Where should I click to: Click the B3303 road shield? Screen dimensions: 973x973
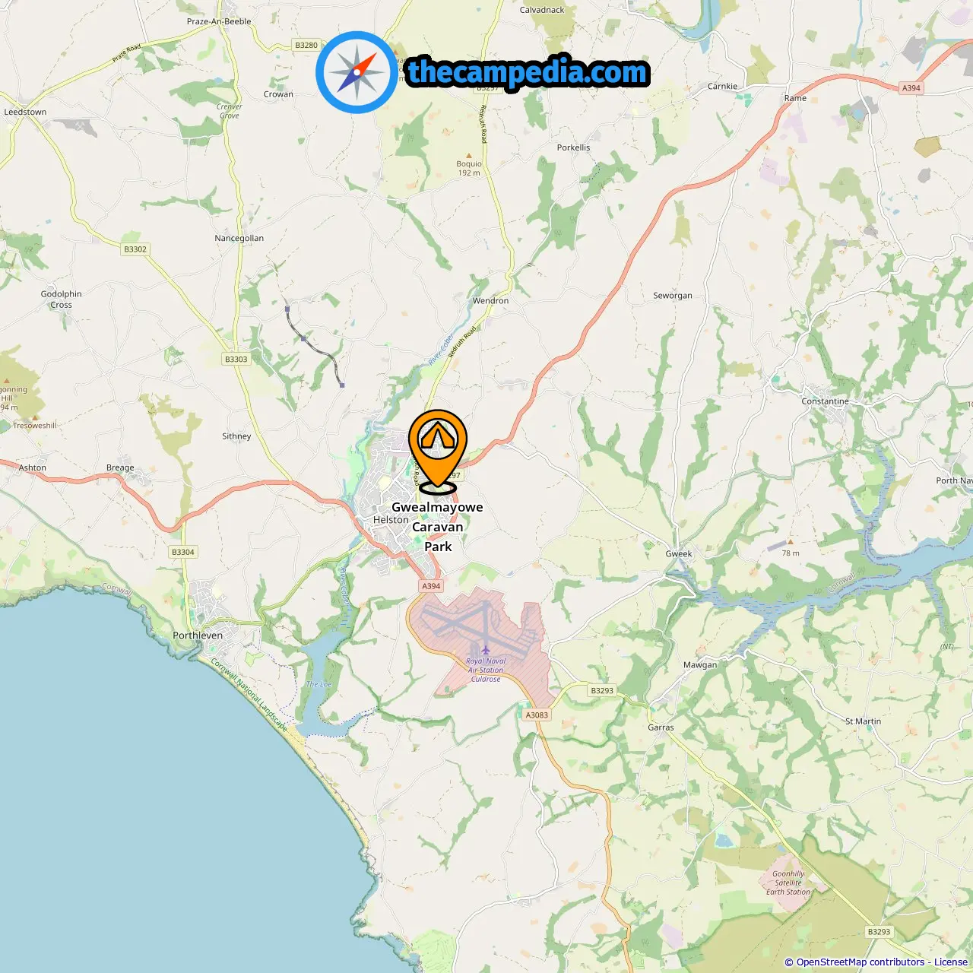coord(236,359)
